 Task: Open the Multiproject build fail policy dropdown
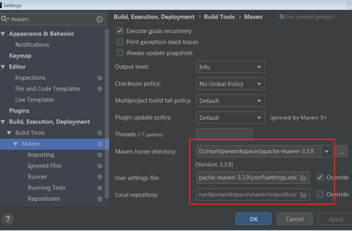[231, 101]
